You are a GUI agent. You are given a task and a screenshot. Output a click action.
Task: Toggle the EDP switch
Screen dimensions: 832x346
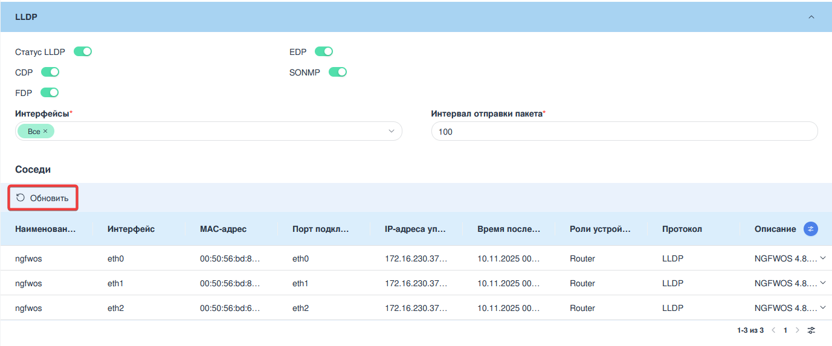pyautogui.click(x=324, y=52)
